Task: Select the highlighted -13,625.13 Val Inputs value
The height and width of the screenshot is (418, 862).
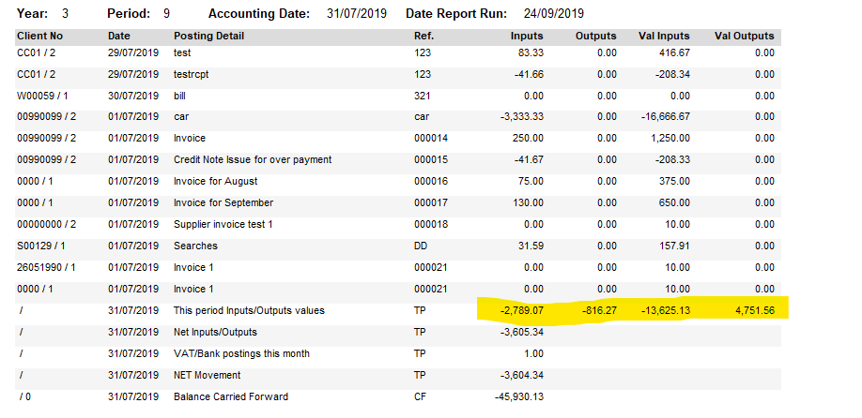Action: (x=665, y=310)
